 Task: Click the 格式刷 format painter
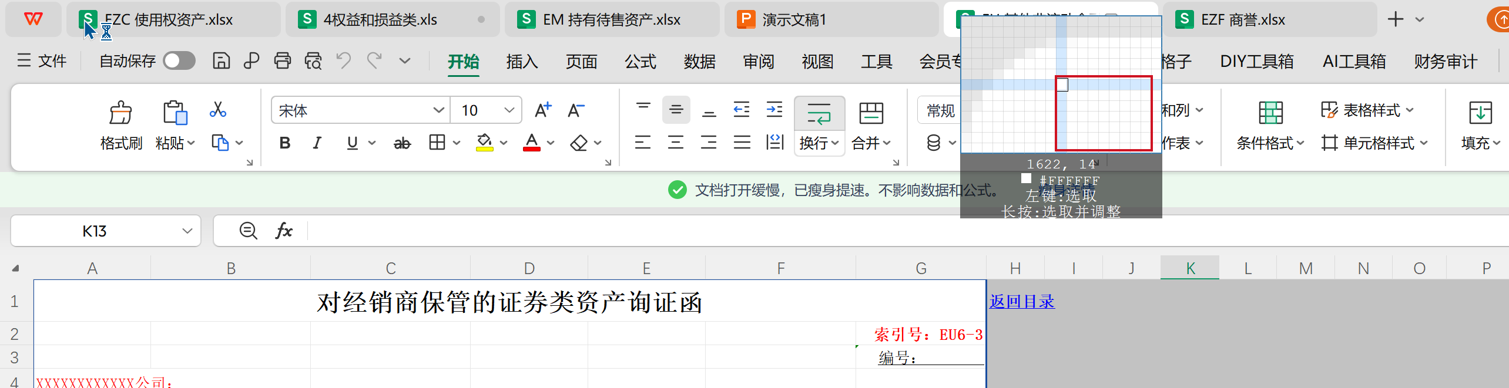pos(121,126)
